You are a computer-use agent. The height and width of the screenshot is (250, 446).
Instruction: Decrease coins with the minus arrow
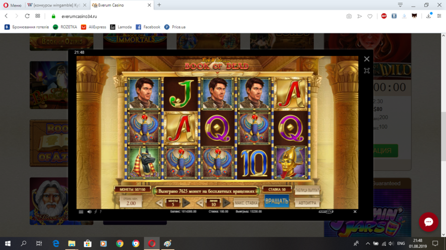click(160, 203)
